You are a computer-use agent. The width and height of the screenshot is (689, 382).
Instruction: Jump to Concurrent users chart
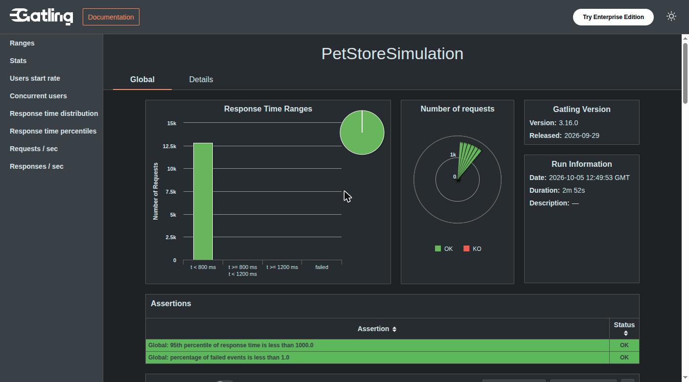pyautogui.click(x=38, y=96)
